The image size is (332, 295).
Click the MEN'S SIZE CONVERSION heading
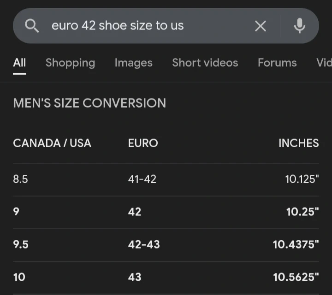[89, 103]
